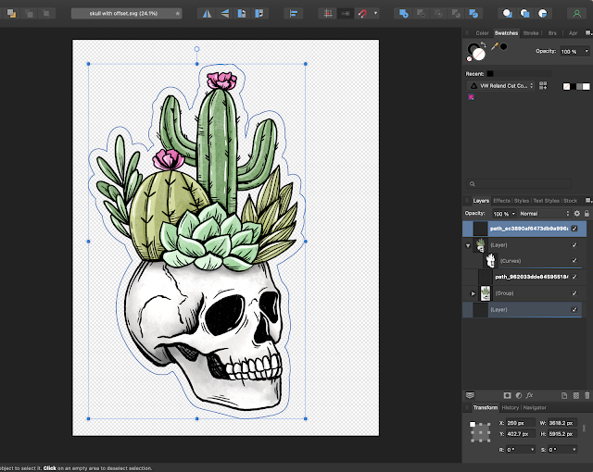Pick the pink swatch in the palette
Screen dimensions: 593x472
click(x=469, y=97)
